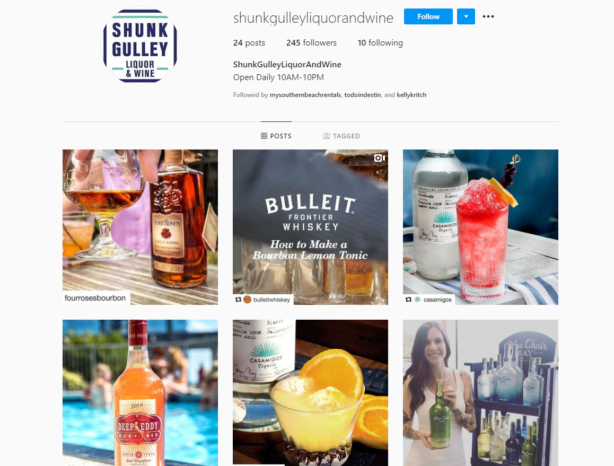Click the blue Follow button
The image size is (614, 466).
[x=428, y=16]
